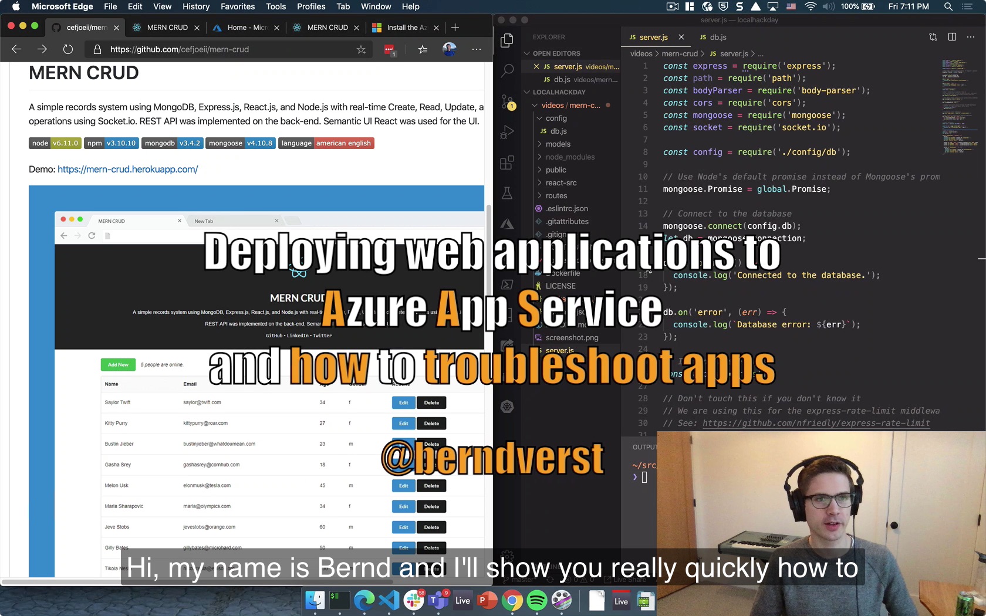This screenshot has width=986, height=616.
Task: Expand the routes folder in explorer
Action: coord(556,196)
